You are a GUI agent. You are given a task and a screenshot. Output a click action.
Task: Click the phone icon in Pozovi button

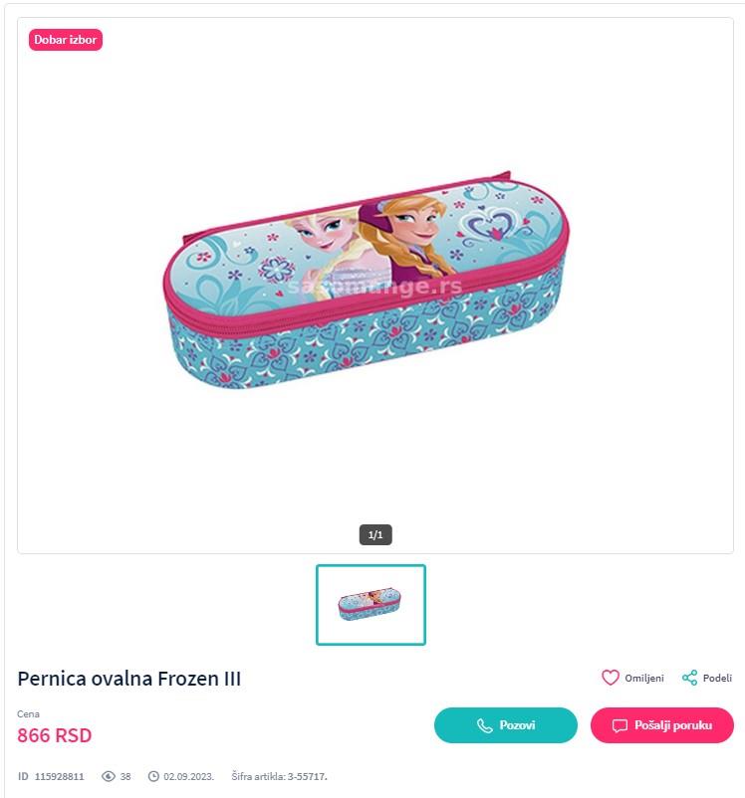click(485, 725)
